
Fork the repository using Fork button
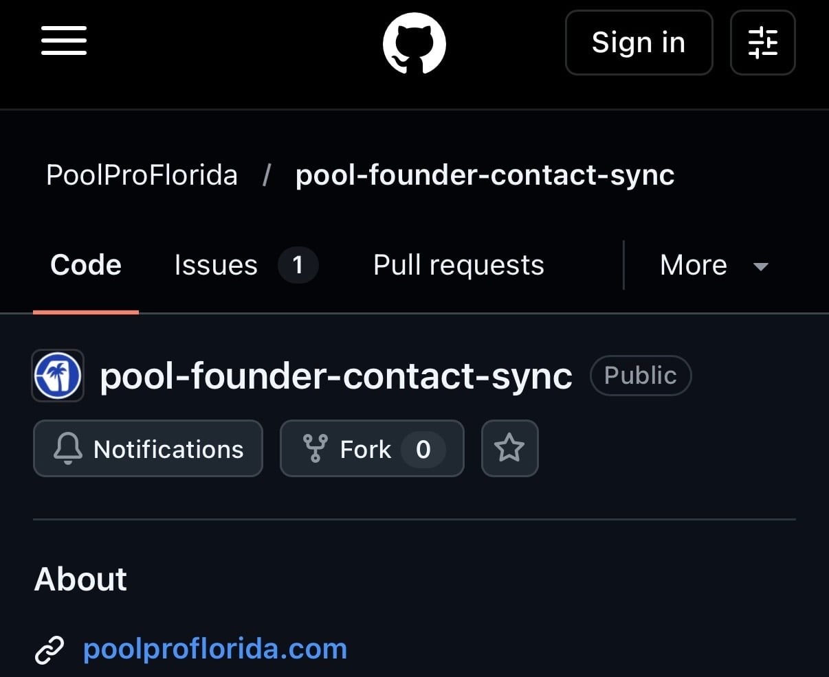(x=372, y=448)
